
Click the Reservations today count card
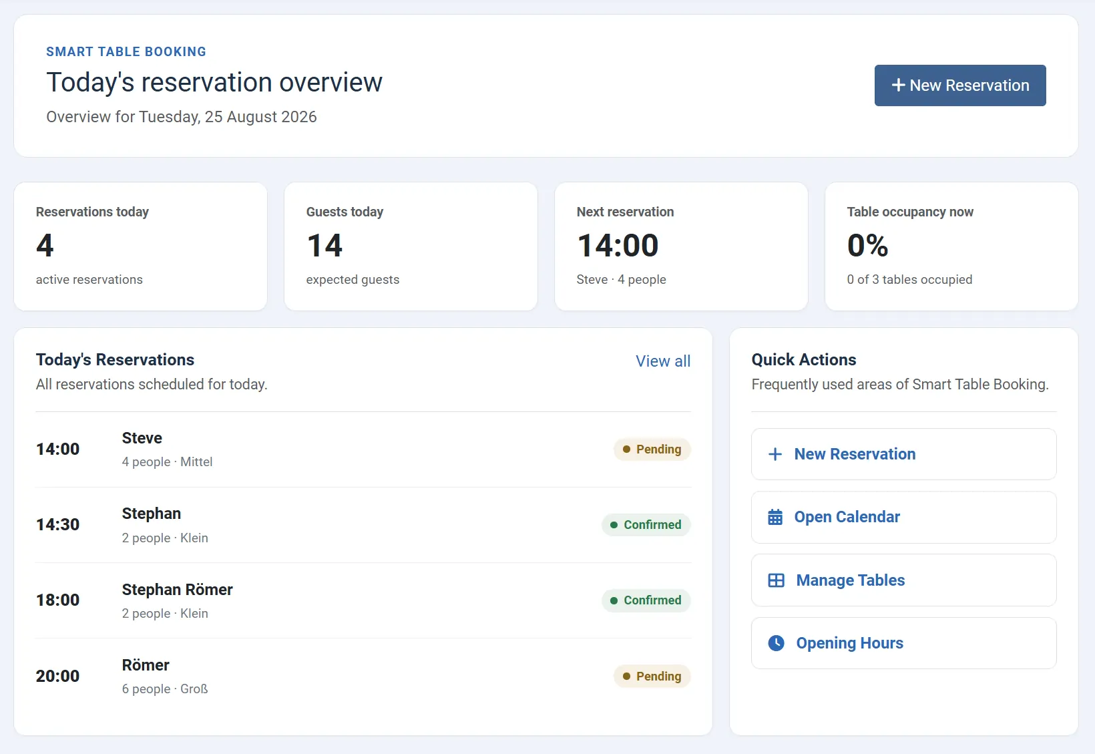pyautogui.click(x=140, y=246)
